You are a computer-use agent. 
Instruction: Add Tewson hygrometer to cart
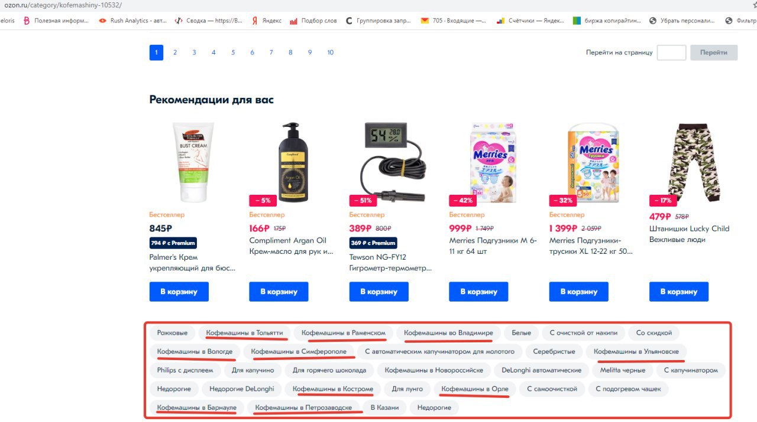(x=378, y=292)
